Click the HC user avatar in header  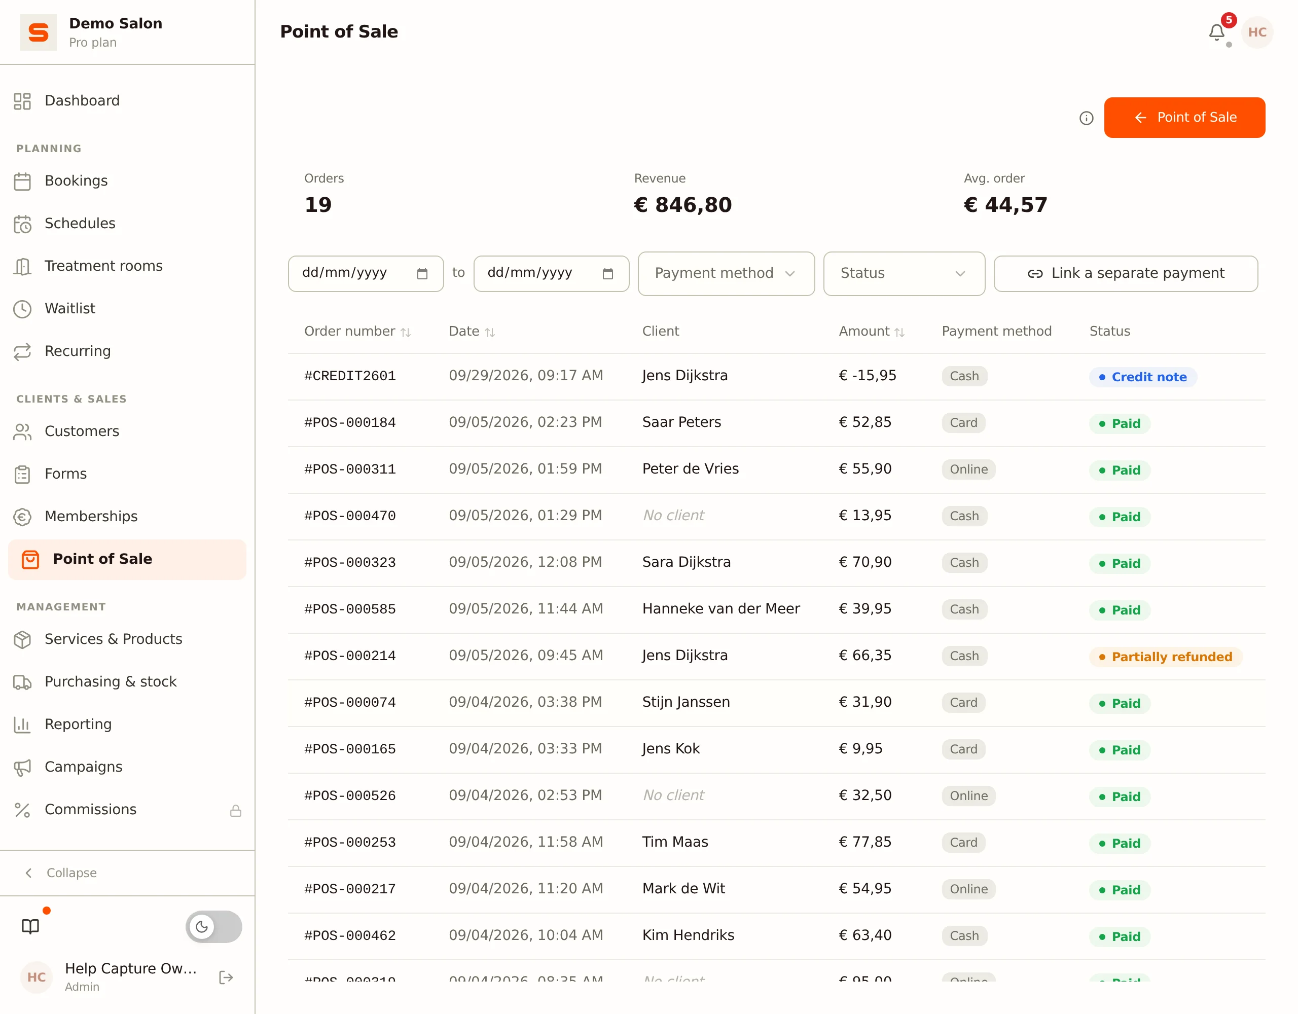1257,32
